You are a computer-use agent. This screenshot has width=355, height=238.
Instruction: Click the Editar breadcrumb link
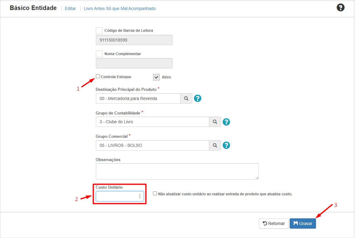(x=70, y=8)
